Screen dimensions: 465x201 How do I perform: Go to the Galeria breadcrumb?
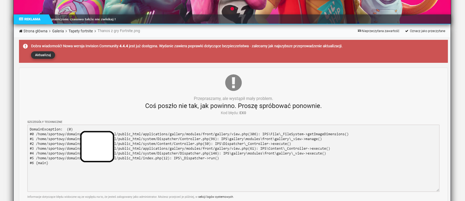pyautogui.click(x=58, y=31)
